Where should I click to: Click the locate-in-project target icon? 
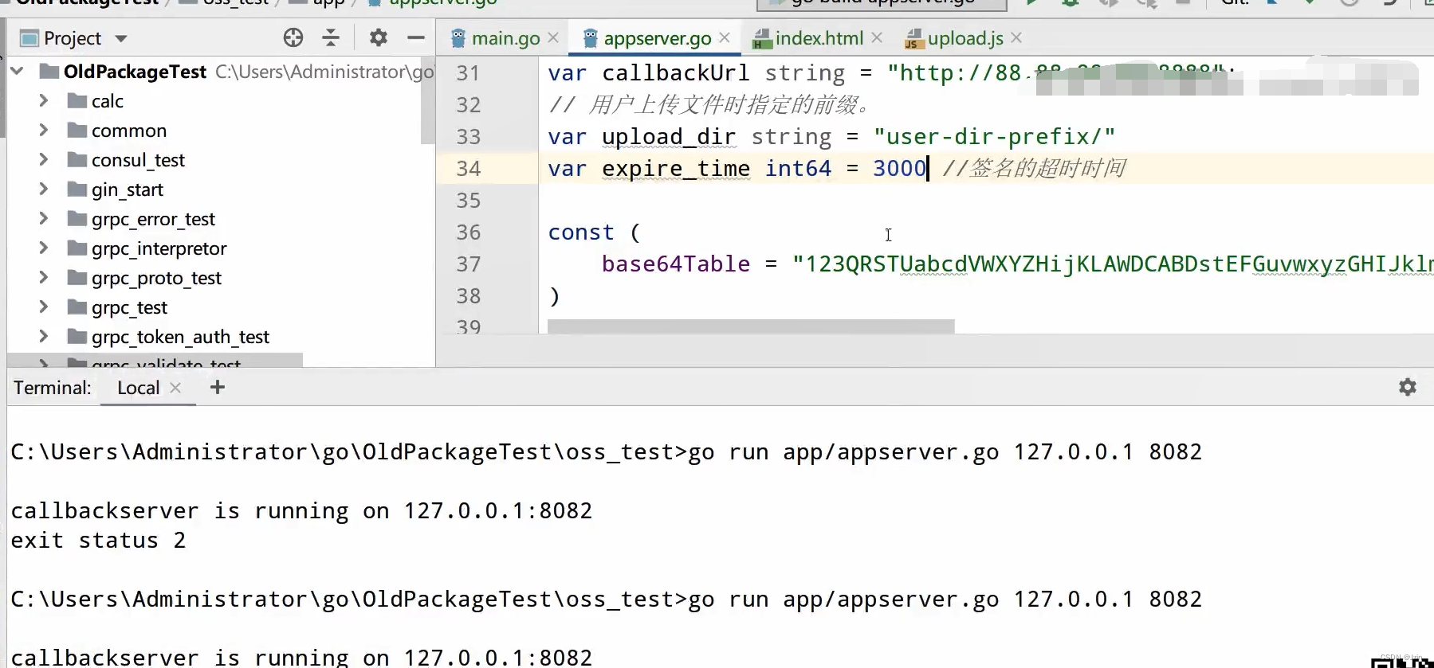click(x=293, y=37)
